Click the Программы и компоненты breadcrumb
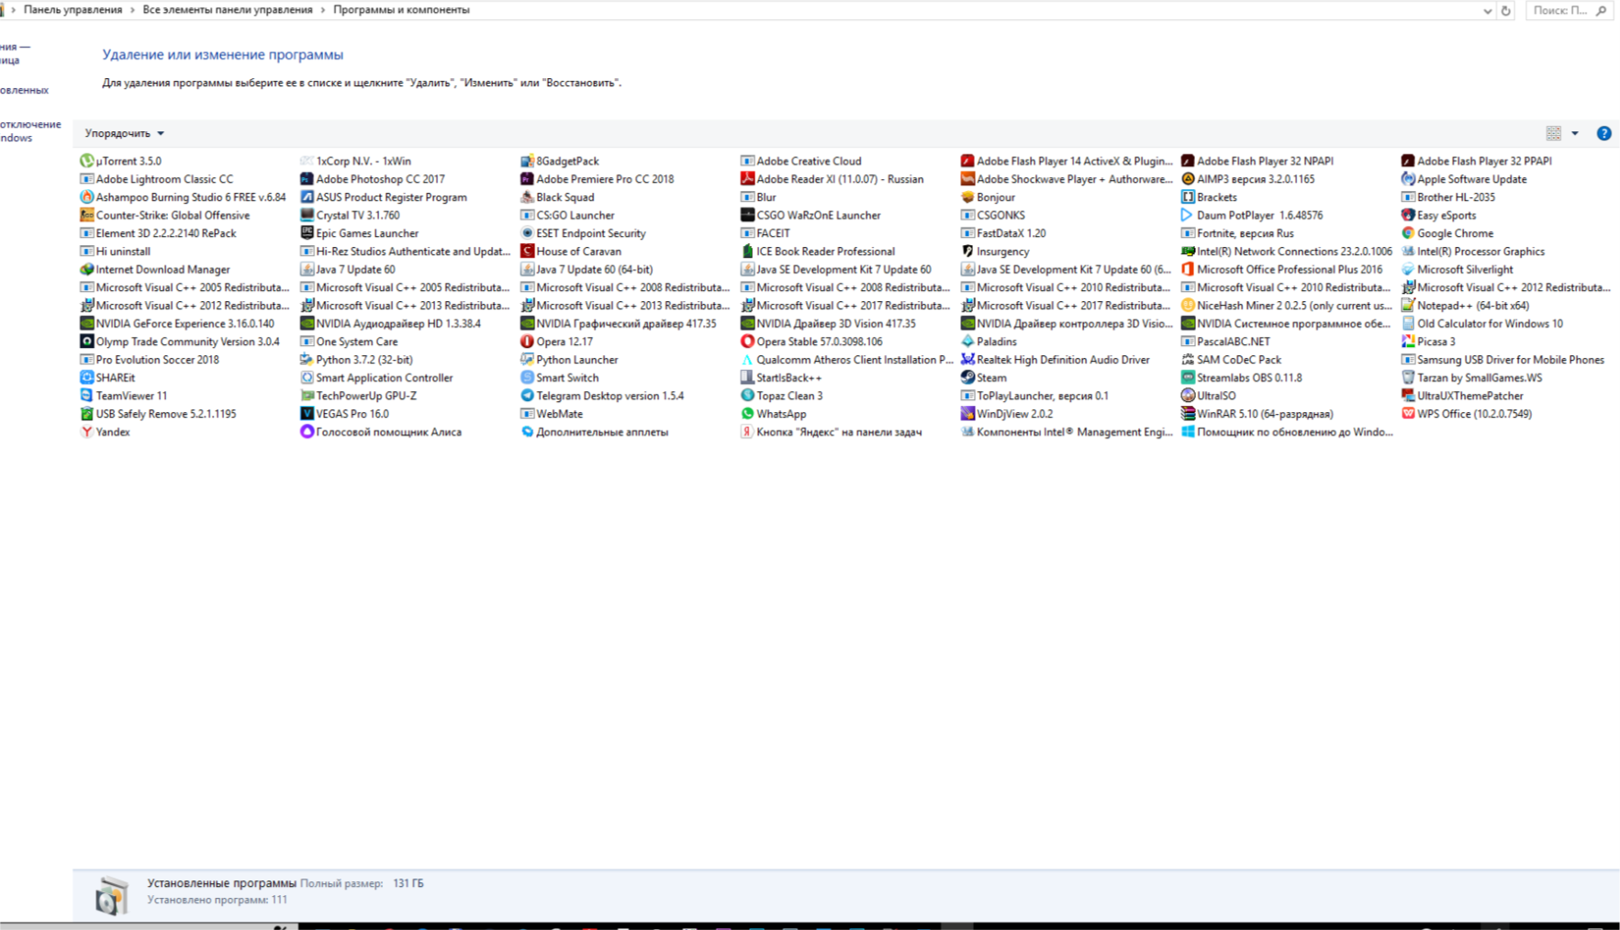 click(401, 10)
